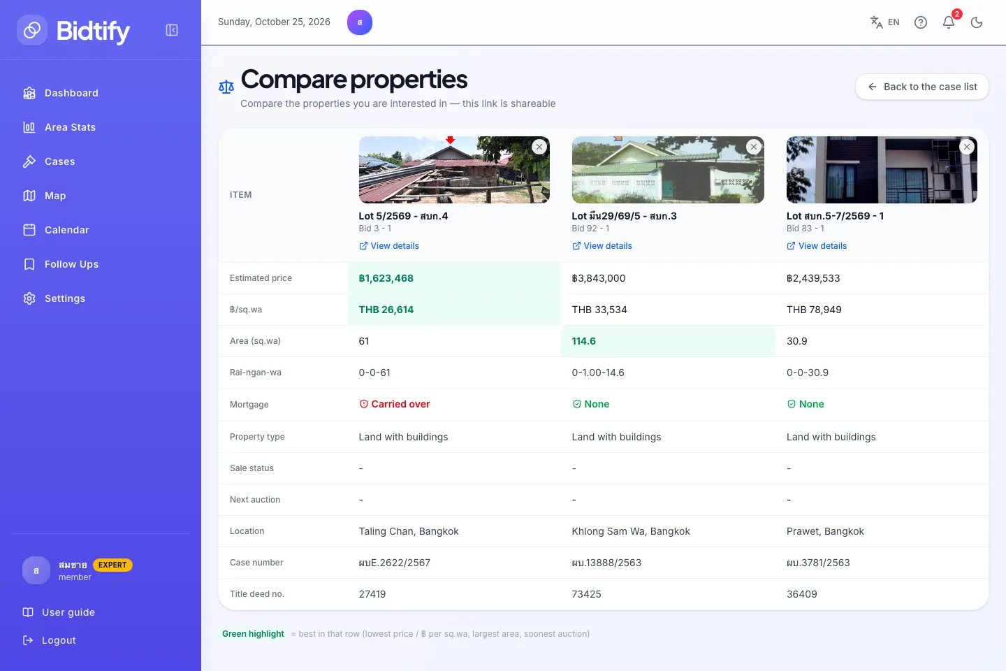Remove Lot 5/2569 from comparison
Viewport: 1006px width, 671px height.
pos(539,147)
